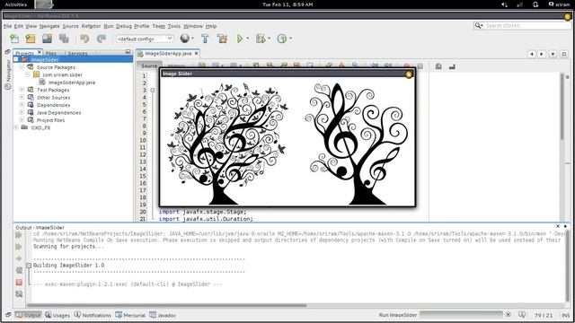Cancel the Run ImageSlider progress task
Screen dimensions: 575x323
pyautogui.click(x=508, y=315)
